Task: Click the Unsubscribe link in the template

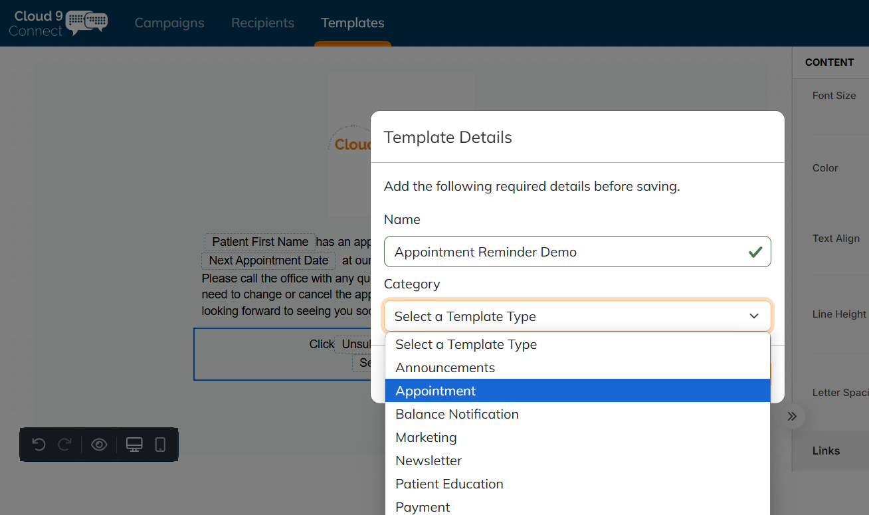Action: coord(359,344)
